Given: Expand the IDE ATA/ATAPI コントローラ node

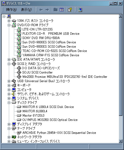Looking at the screenshot, I should point(9,60).
